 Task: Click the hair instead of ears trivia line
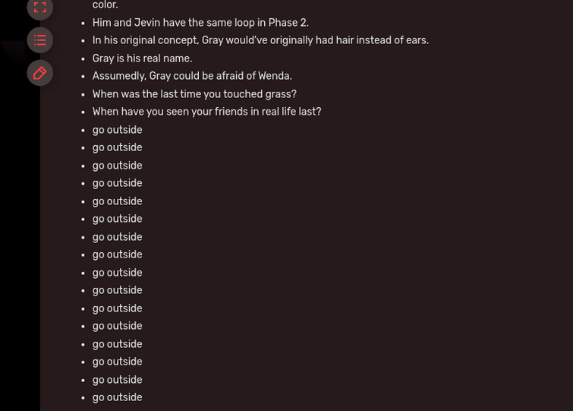[x=260, y=40]
